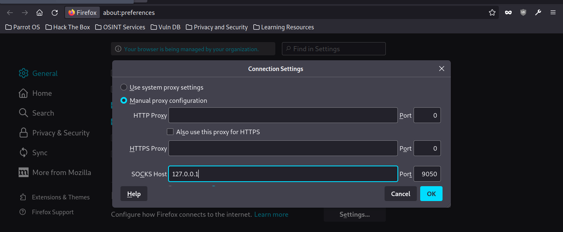Open the Hack The Box bookmarks folder
This screenshot has width=563, height=232.
(68, 27)
